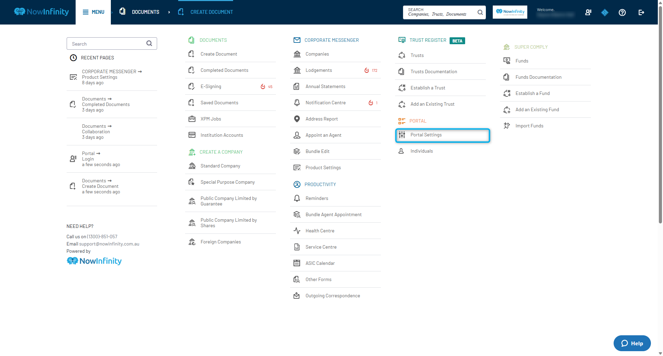Click the top search magnifier icon

tap(480, 12)
